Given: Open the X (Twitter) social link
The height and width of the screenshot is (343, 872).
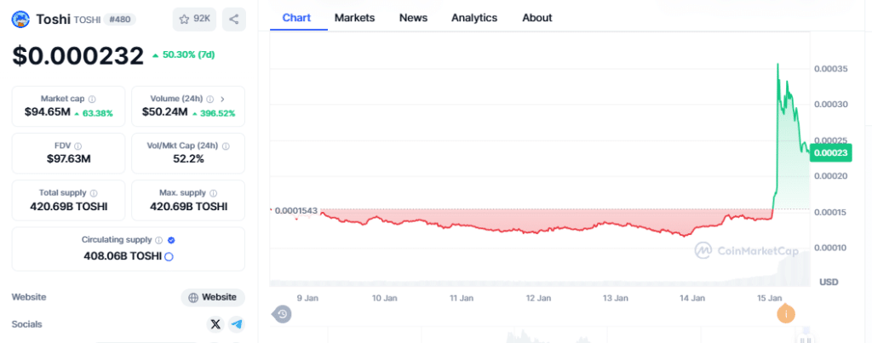Looking at the screenshot, I should (x=215, y=324).
